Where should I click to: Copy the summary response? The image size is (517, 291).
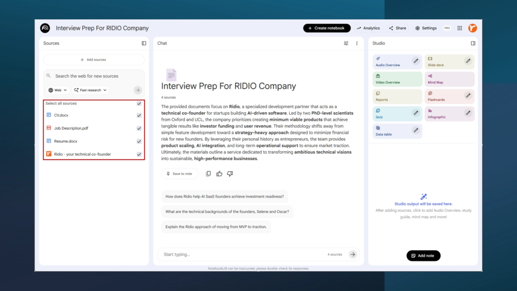tap(209, 174)
